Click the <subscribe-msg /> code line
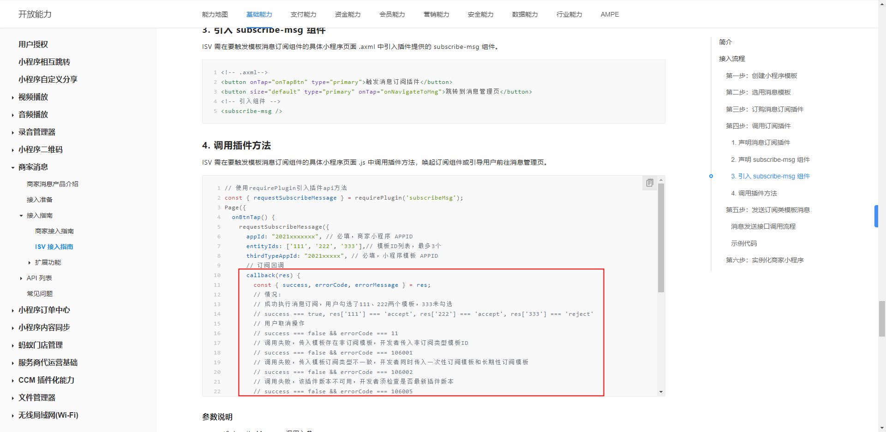 251,111
